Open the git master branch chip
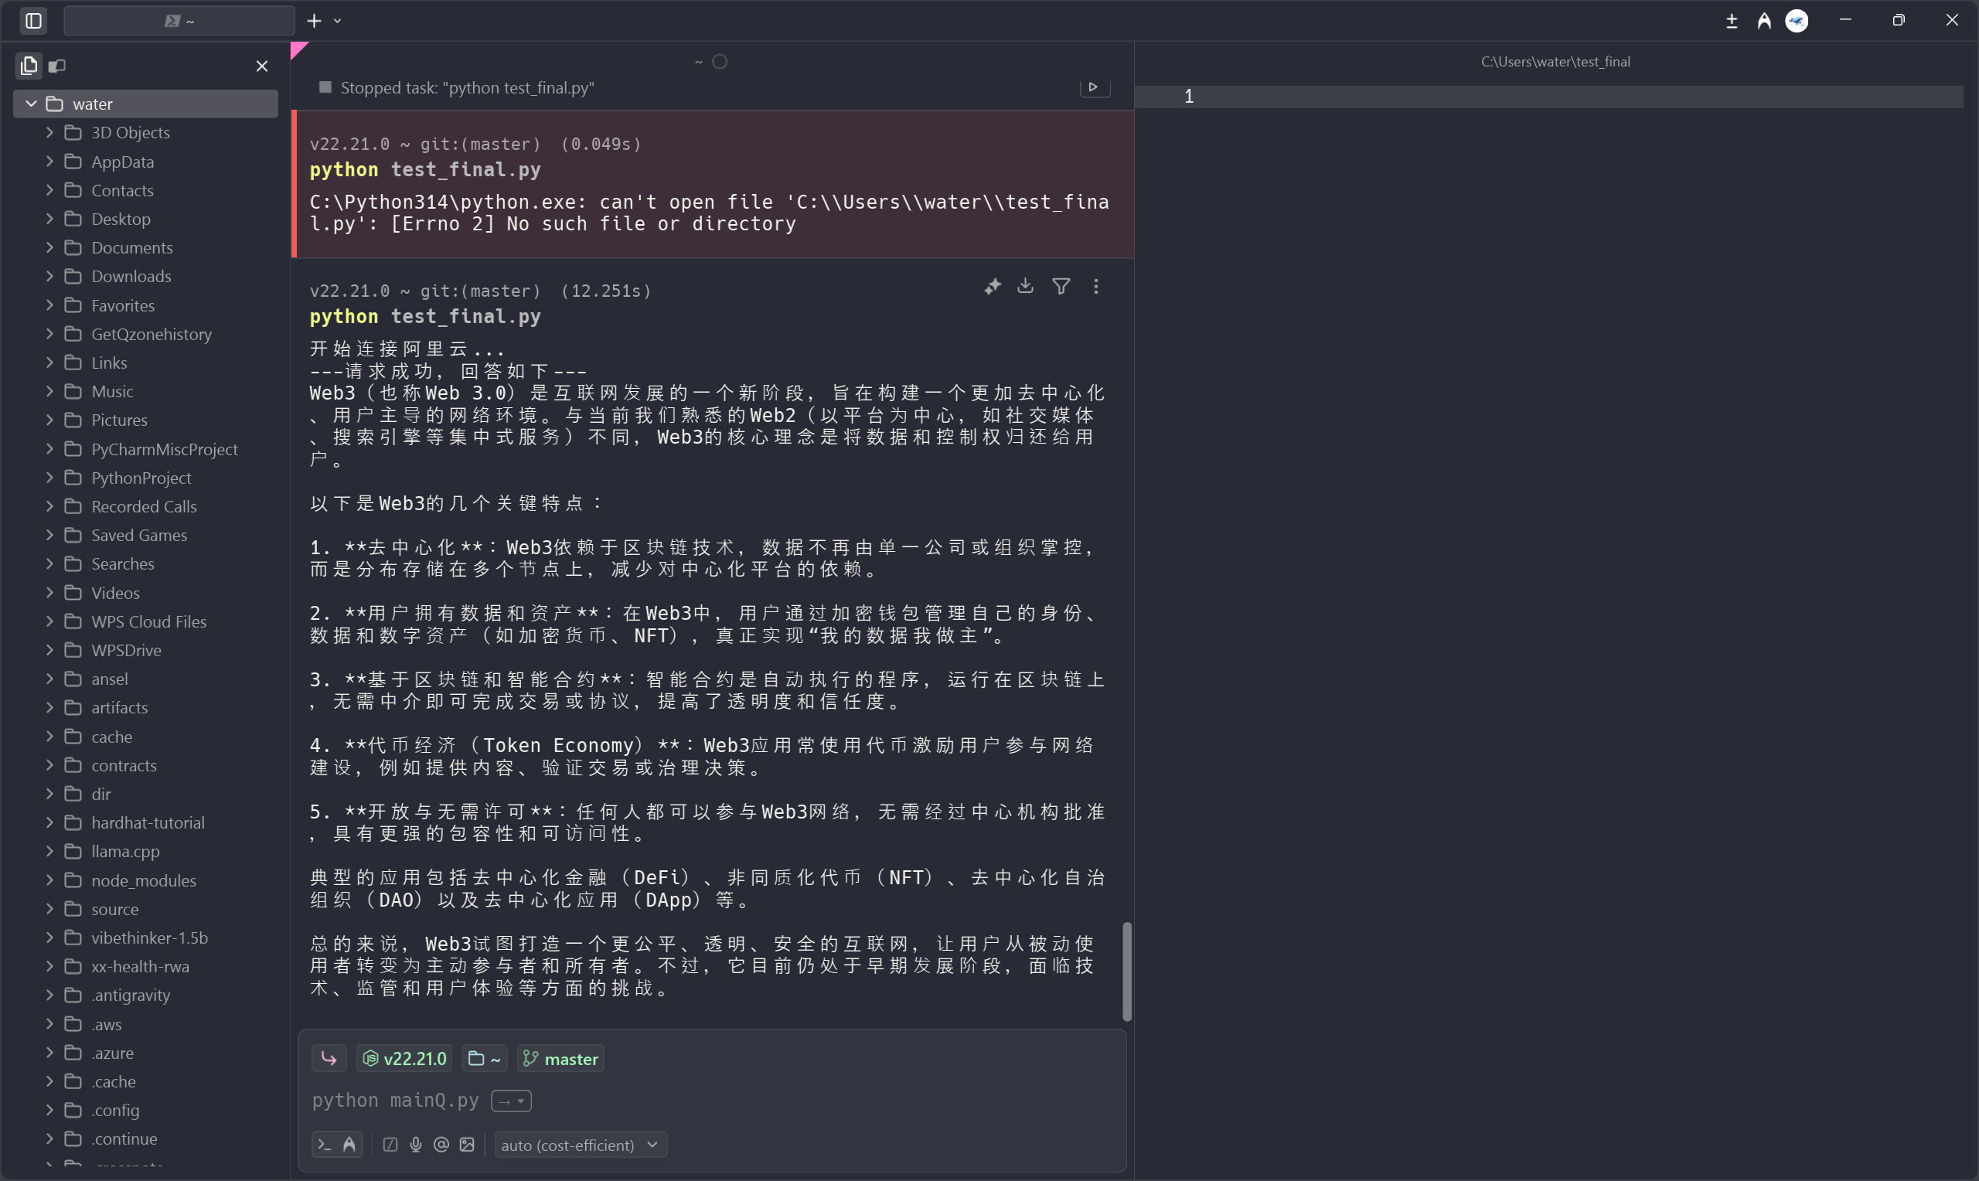Image resolution: width=1979 pixels, height=1181 pixels. (x=560, y=1058)
